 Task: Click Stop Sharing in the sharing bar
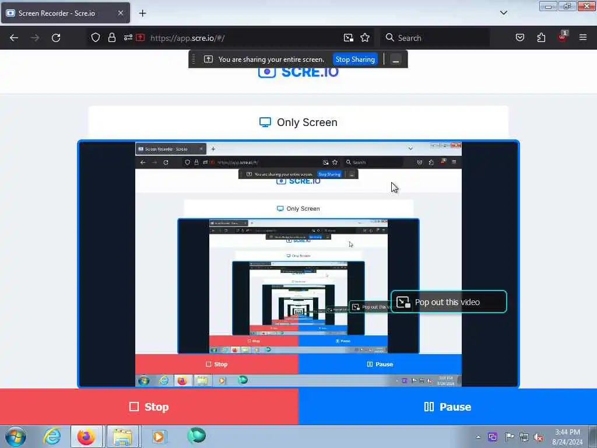click(x=355, y=60)
